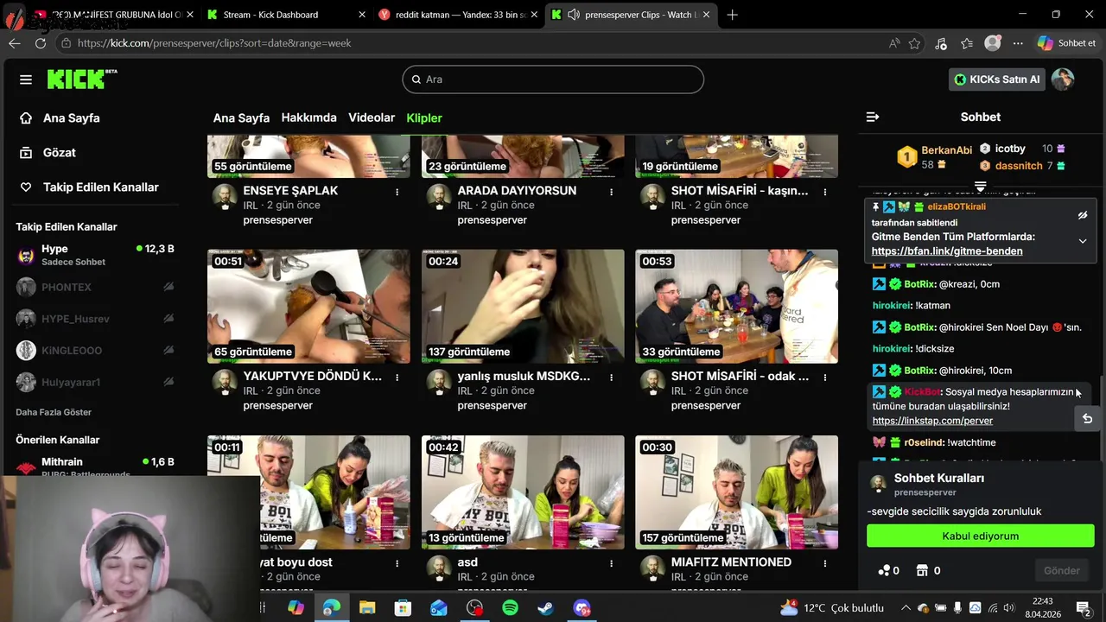Click BerkanAbi in gift leaderboard
The height and width of the screenshot is (622, 1106).
[946, 150]
